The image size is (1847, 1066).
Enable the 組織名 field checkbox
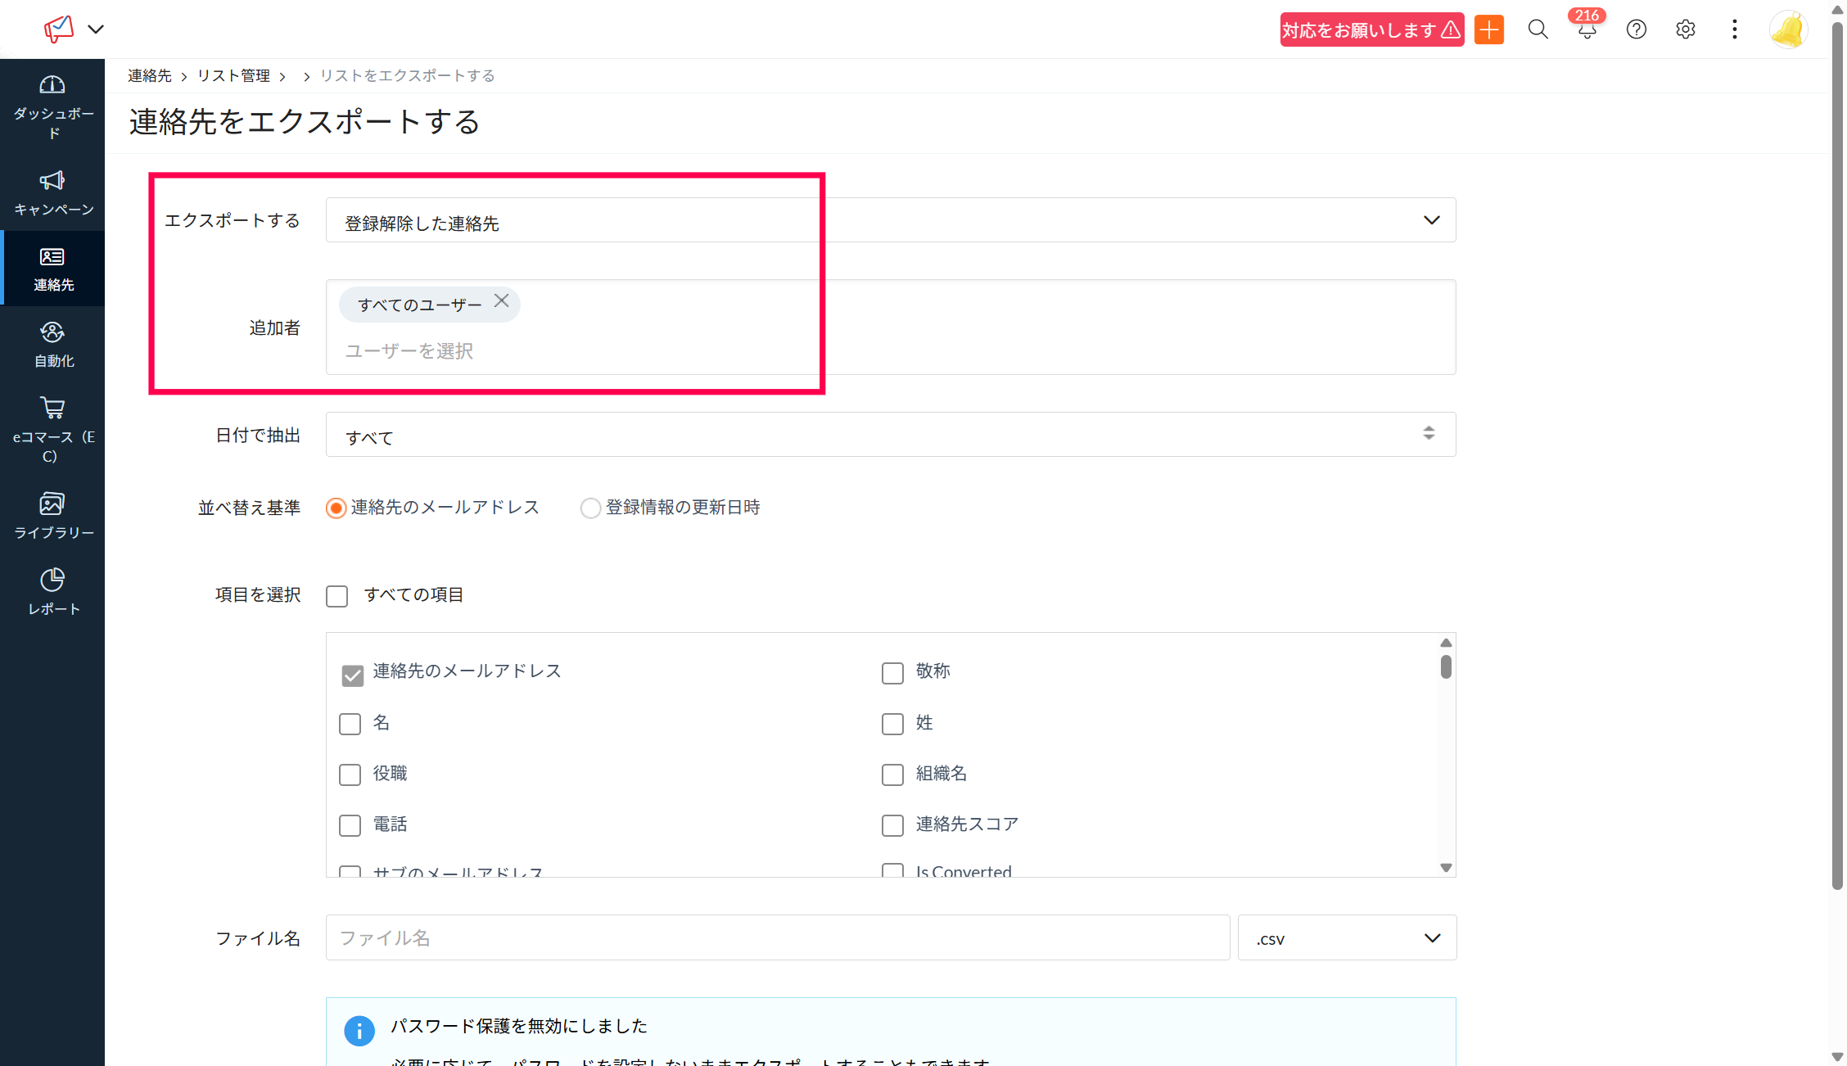coord(892,775)
